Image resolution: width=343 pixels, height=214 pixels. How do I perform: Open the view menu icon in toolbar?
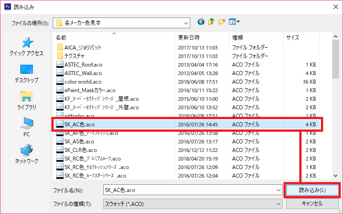(234, 22)
